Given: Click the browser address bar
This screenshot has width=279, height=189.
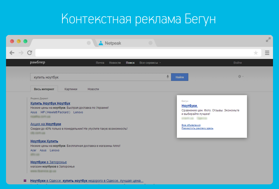Looking at the screenshot, I should click(148, 53).
